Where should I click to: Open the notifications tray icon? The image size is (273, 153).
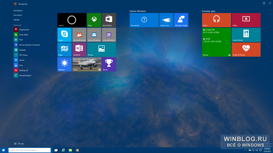click(x=260, y=150)
